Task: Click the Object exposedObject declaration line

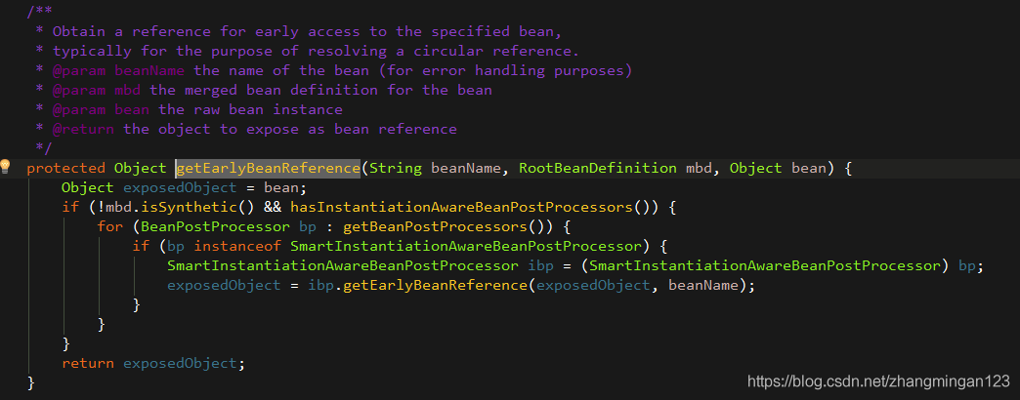Action: (184, 187)
